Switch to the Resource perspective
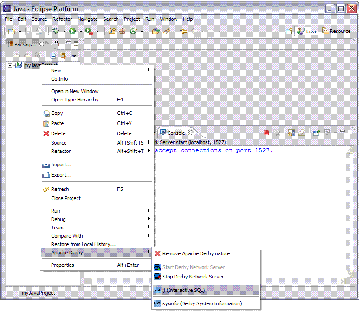 click(x=337, y=31)
